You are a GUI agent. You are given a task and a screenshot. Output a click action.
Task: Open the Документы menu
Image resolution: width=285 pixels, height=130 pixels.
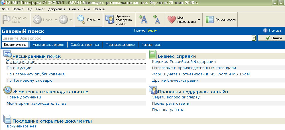(x=56, y=9)
